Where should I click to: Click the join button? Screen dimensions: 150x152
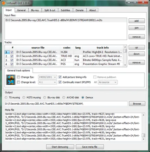(x=137, y=28)
